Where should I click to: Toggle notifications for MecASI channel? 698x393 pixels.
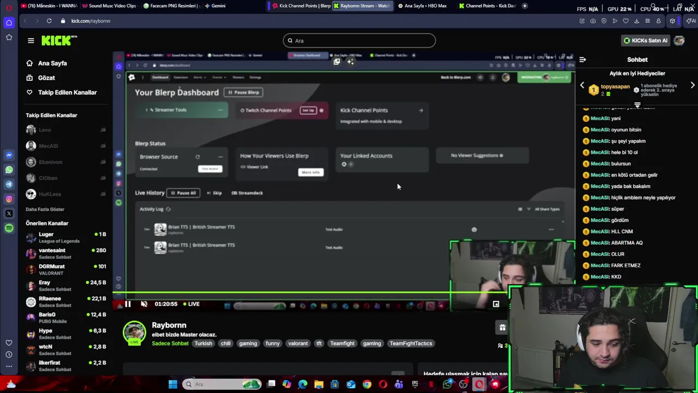click(103, 146)
